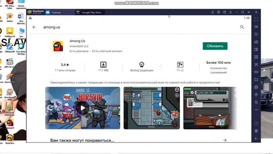
Task: Open the sidebar media folder icon
Action: [256, 80]
